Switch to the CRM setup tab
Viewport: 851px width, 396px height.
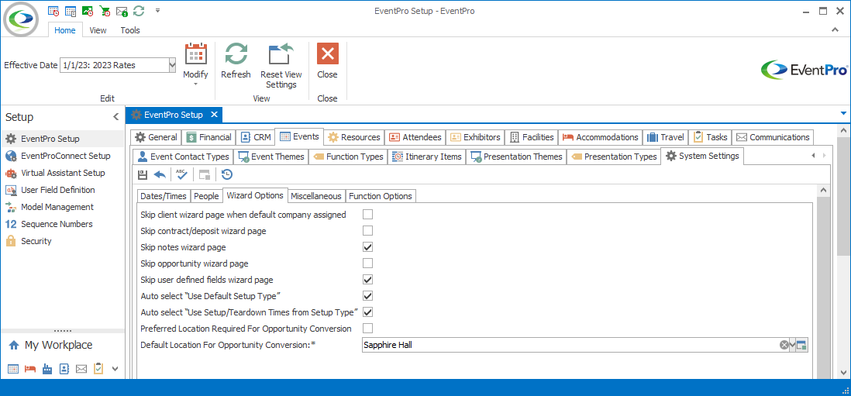click(x=256, y=137)
